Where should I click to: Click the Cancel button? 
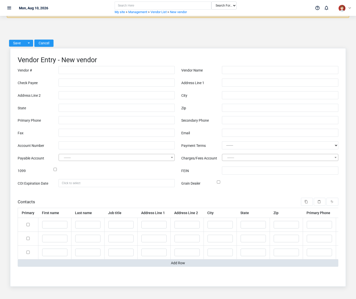44,43
